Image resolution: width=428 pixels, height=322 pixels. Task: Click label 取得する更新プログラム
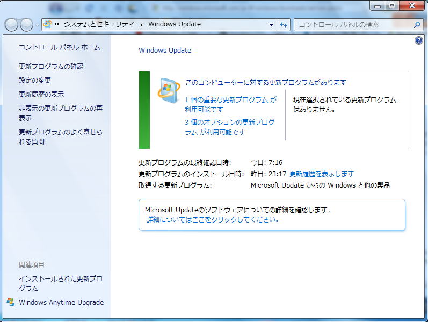(x=175, y=185)
